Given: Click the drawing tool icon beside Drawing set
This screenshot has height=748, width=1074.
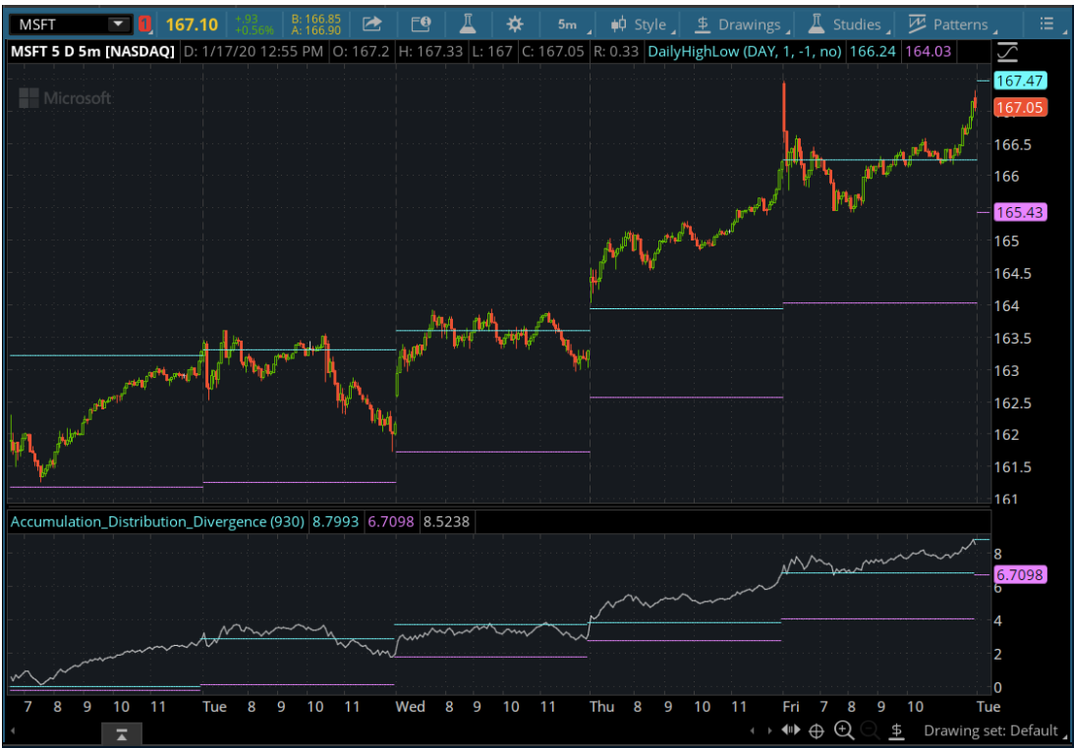Looking at the screenshot, I should point(897,730).
